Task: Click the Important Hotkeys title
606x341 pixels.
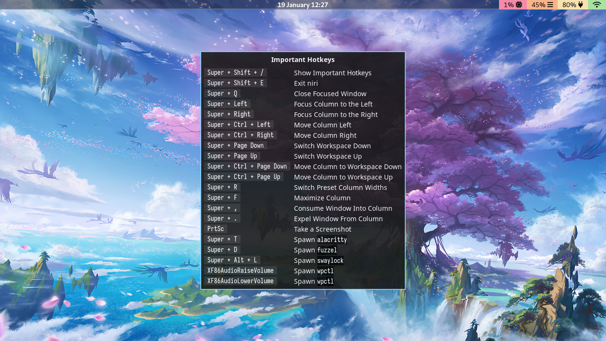Action: (x=303, y=60)
